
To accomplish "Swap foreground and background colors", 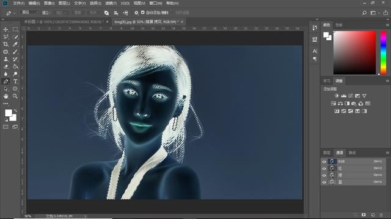I will point(15,110).
